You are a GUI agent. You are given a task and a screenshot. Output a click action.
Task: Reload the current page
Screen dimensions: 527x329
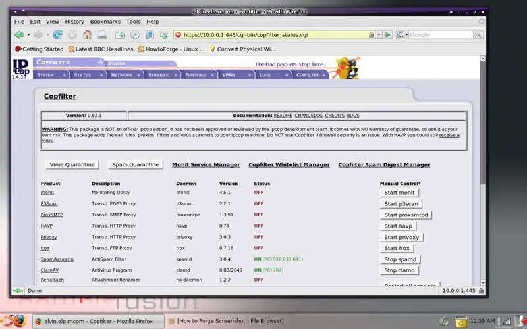point(57,35)
